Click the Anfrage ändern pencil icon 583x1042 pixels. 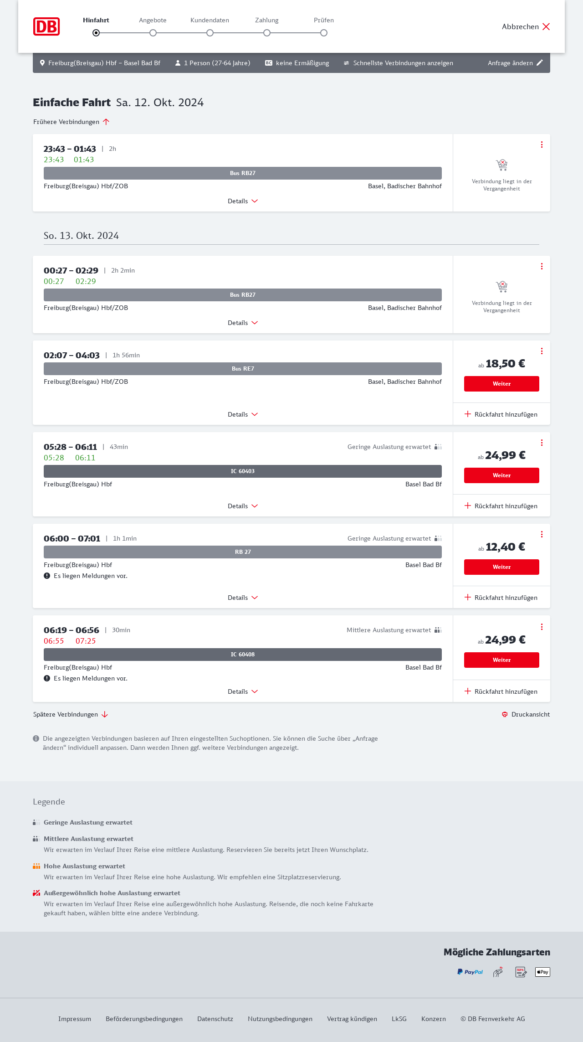(x=540, y=63)
